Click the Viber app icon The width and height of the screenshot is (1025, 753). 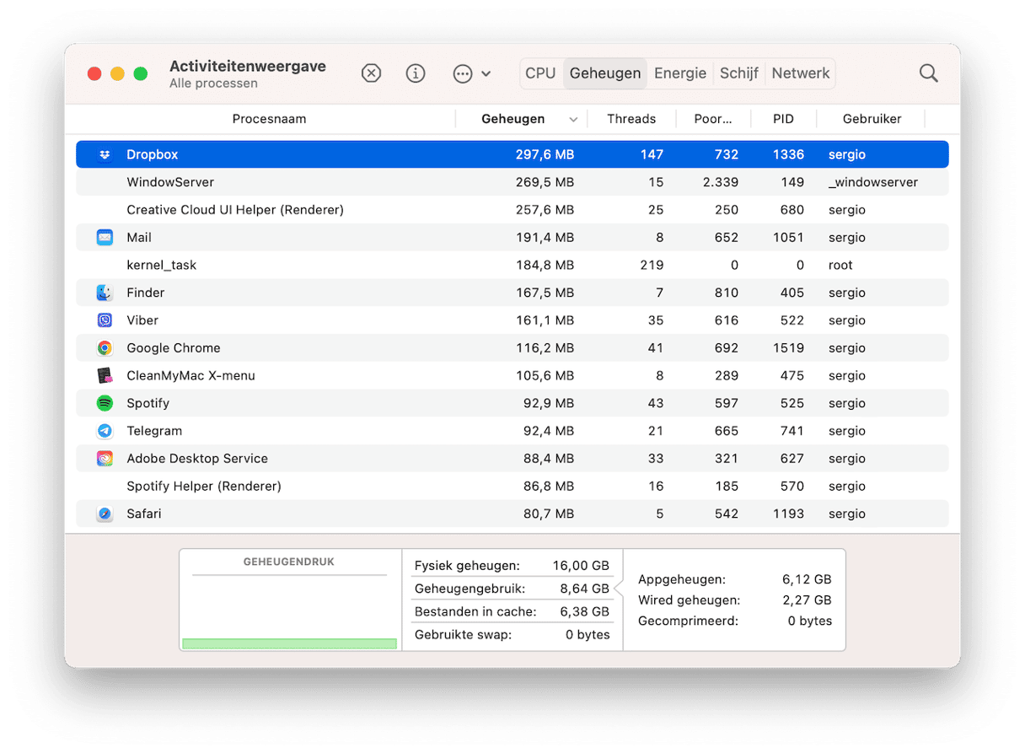coord(105,320)
